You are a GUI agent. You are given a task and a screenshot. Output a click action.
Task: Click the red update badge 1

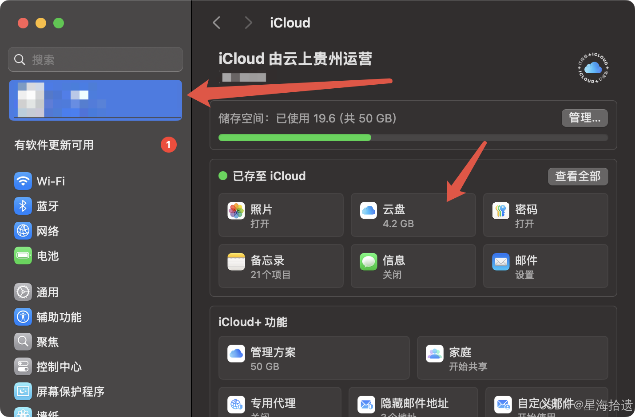click(x=169, y=145)
